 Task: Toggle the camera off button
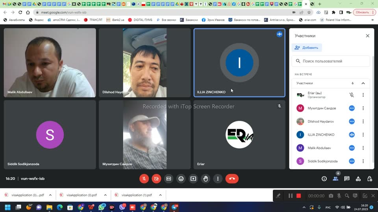click(156, 179)
